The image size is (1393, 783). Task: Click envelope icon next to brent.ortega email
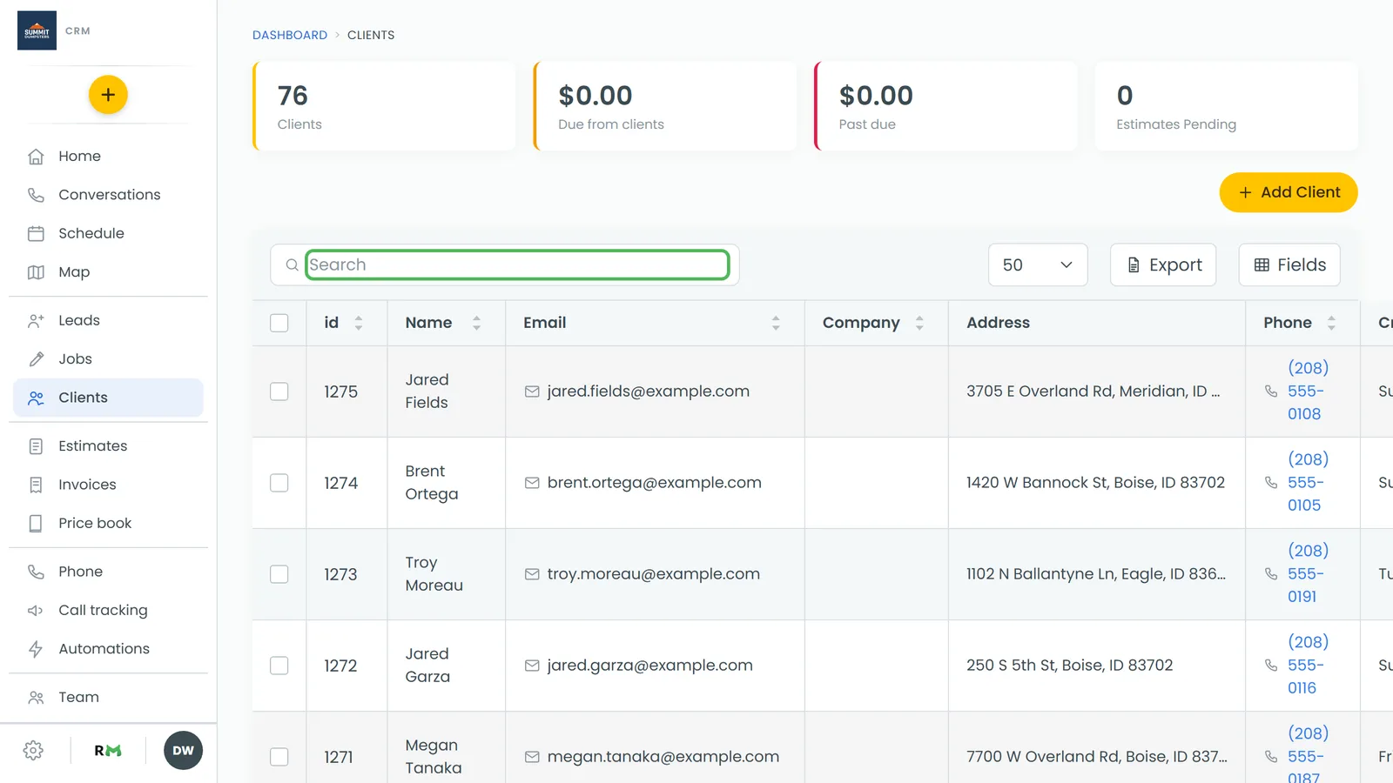coord(532,483)
